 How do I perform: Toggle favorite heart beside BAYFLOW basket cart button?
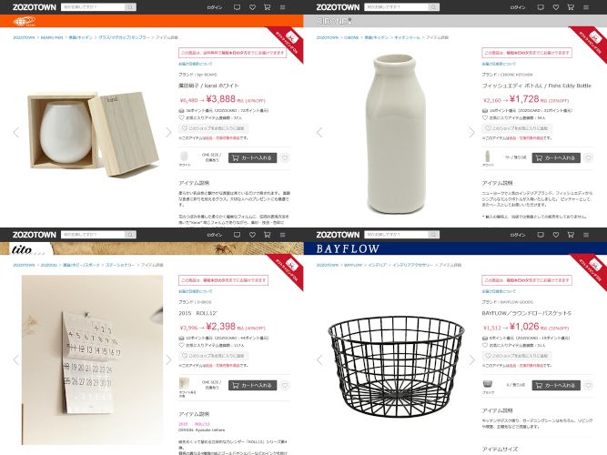tap(588, 385)
